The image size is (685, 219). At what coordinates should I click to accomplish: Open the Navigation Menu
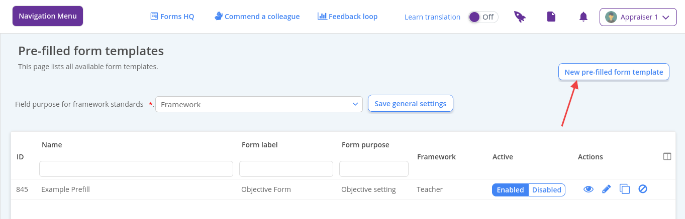(x=48, y=16)
